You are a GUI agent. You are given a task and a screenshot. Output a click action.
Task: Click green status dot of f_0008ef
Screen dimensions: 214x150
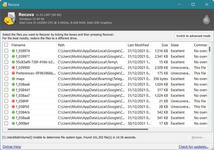point(13,123)
